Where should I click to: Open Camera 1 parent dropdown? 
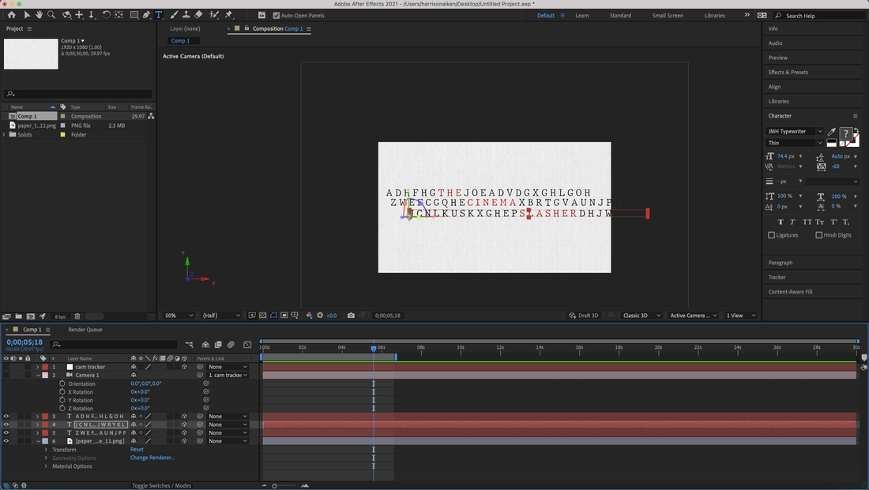[x=228, y=376]
